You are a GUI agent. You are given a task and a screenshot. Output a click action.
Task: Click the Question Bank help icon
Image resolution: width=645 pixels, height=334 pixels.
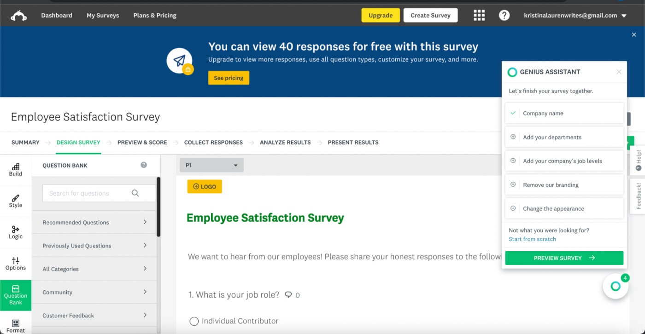(x=144, y=165)
